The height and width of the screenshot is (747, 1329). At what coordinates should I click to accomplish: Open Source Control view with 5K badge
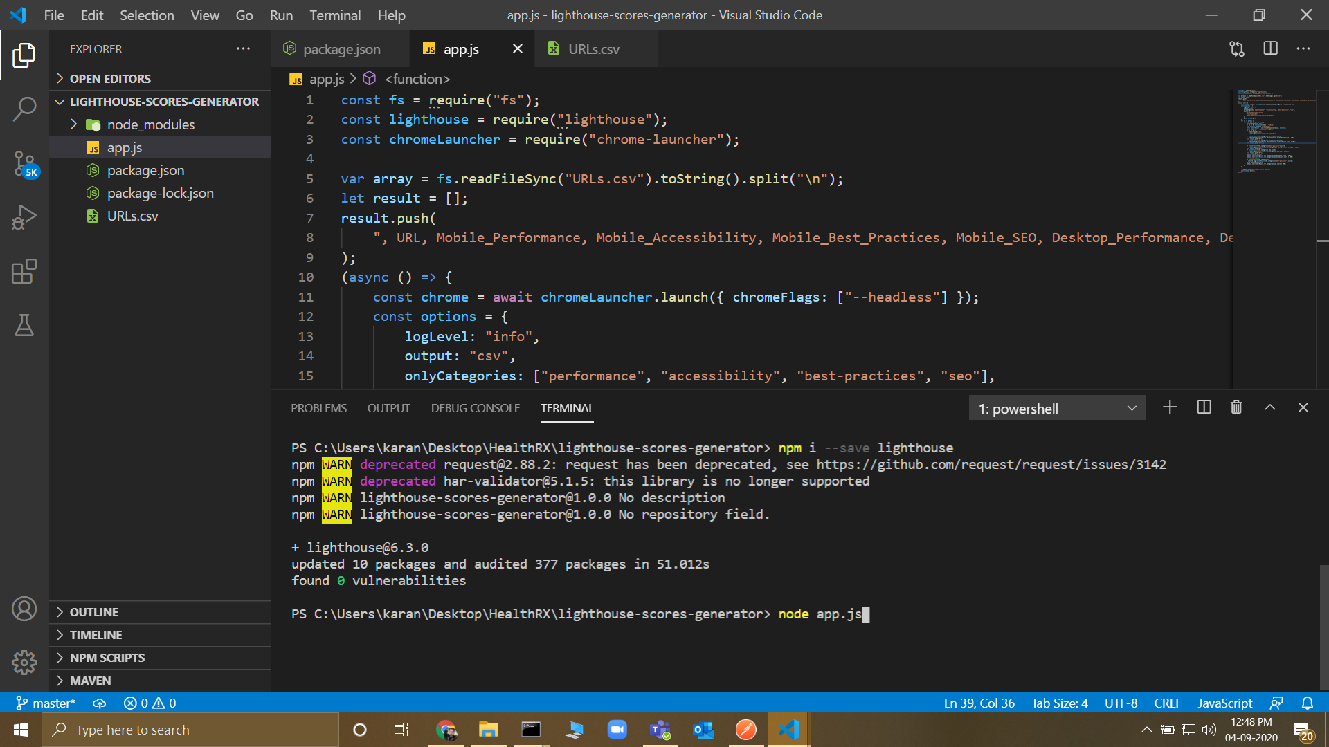(x=24, y=163)
